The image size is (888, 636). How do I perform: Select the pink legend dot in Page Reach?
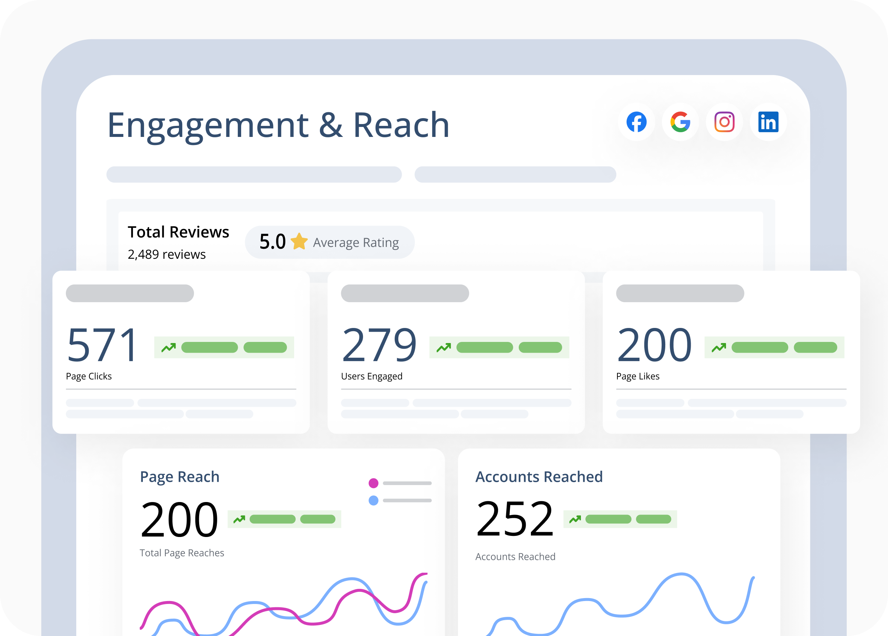click(x=374, y=483)
